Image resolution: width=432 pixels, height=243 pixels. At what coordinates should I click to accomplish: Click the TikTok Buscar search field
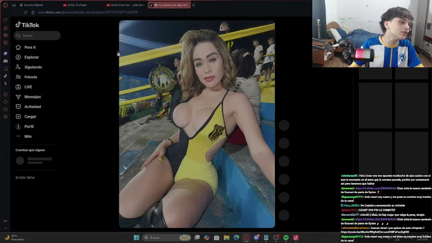[x=37, y=35]
